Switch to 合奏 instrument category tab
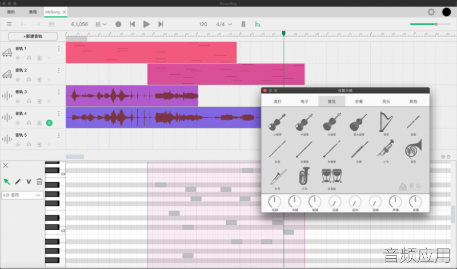 point(359,101)
